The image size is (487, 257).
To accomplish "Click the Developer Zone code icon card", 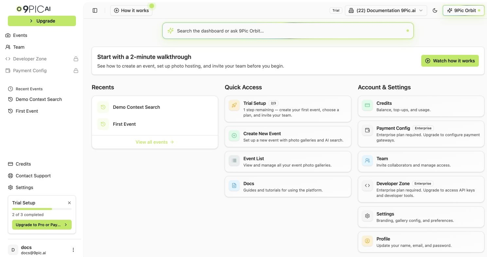I will click(x=367, y=185).
